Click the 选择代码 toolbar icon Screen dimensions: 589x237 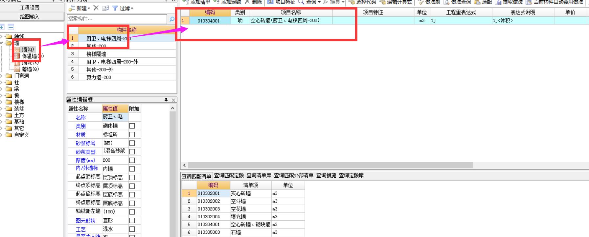(351, 2)
